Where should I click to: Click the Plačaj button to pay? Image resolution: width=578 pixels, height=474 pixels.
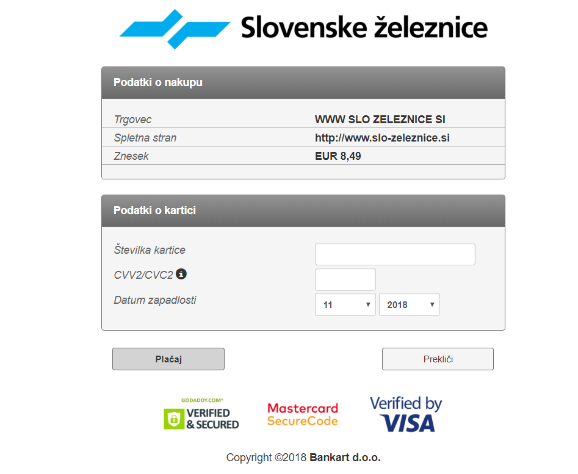coord(168,359)
